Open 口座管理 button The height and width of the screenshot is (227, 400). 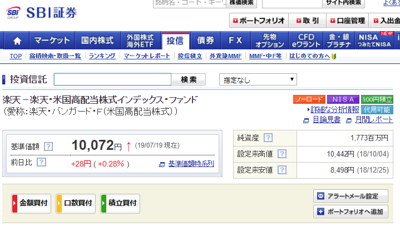coord(348,21)
